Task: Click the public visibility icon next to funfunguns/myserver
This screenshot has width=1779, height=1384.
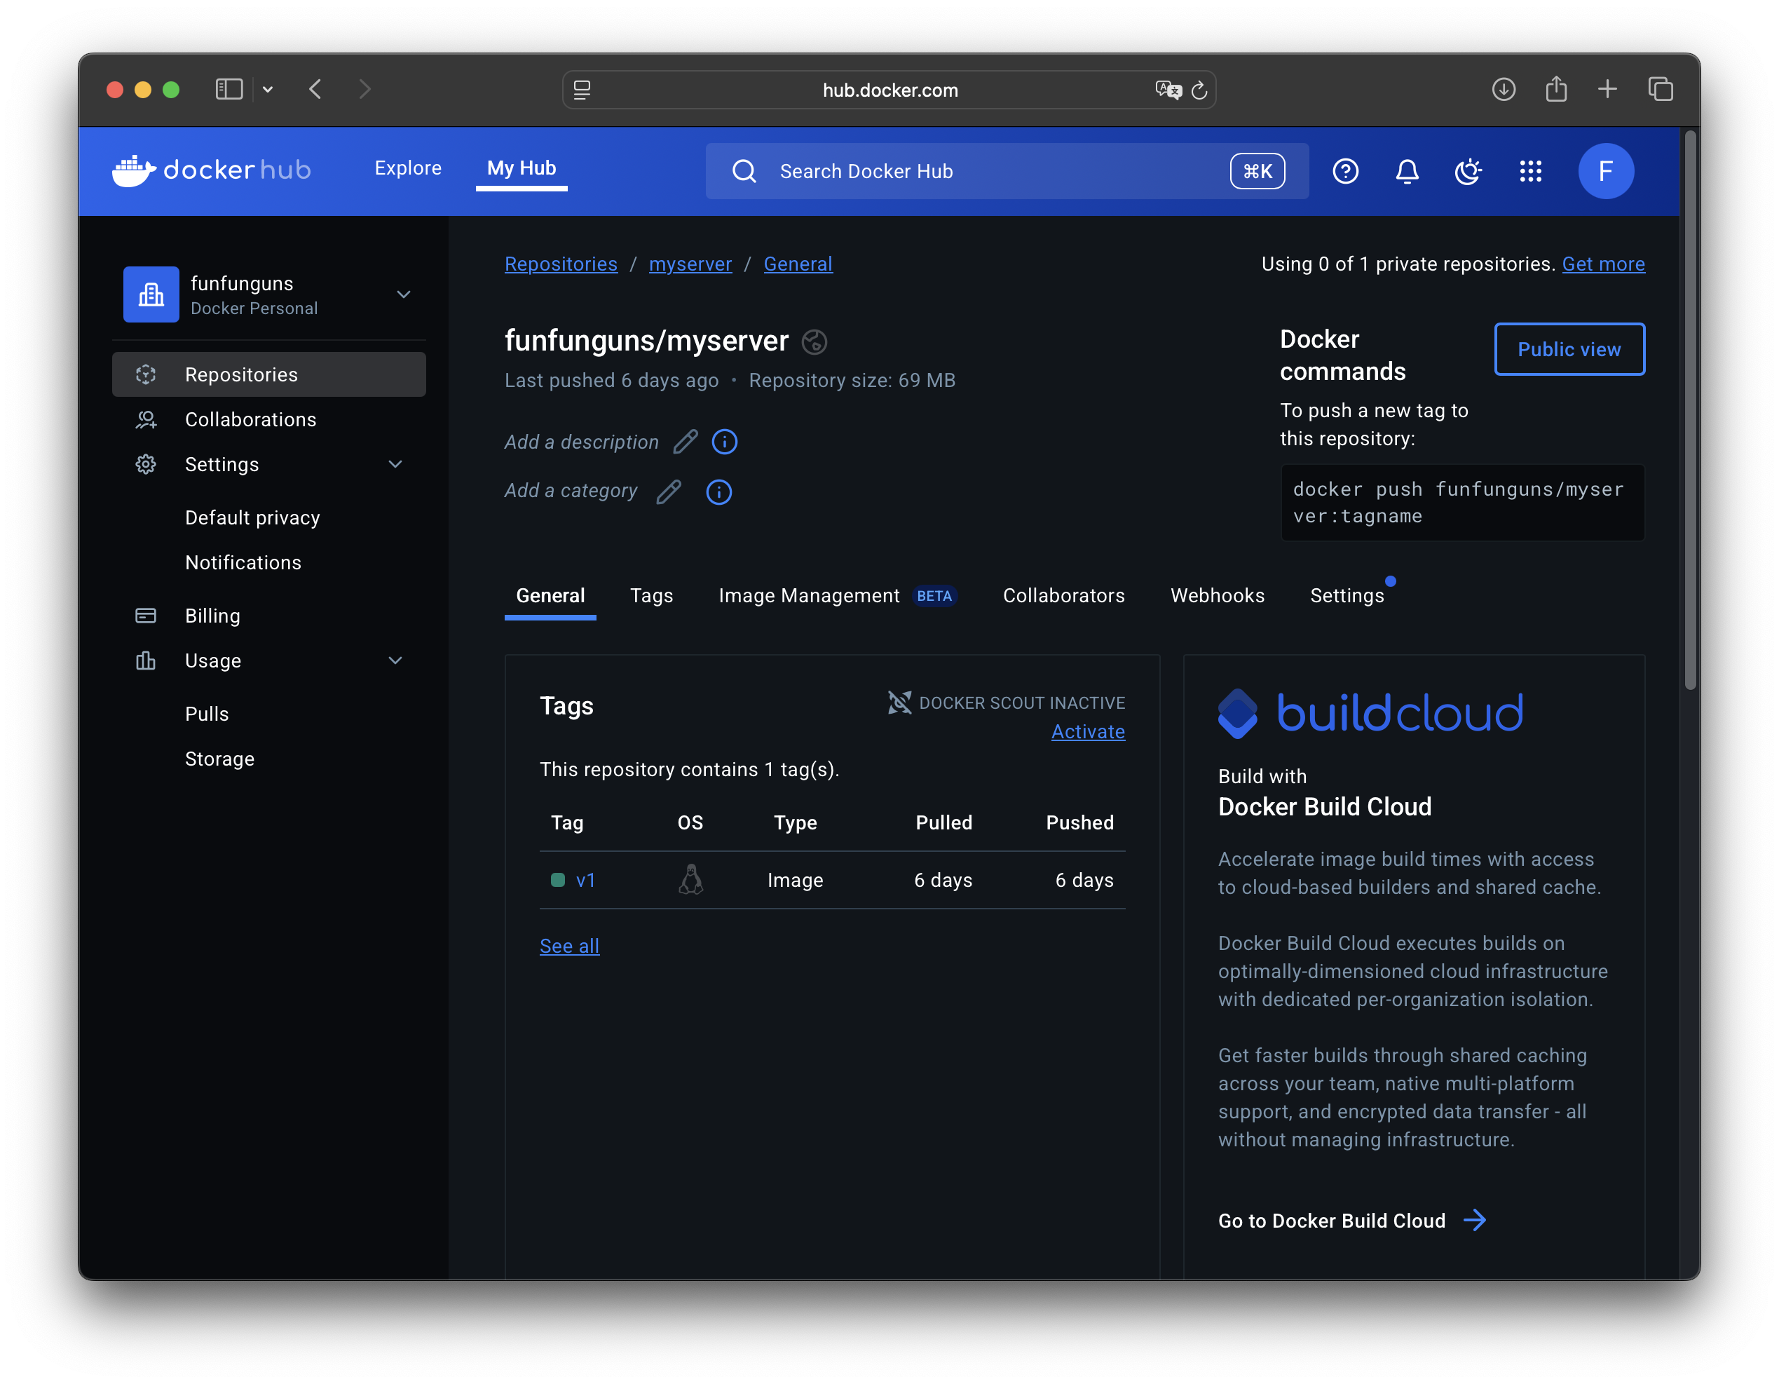Action: [814, 341]
